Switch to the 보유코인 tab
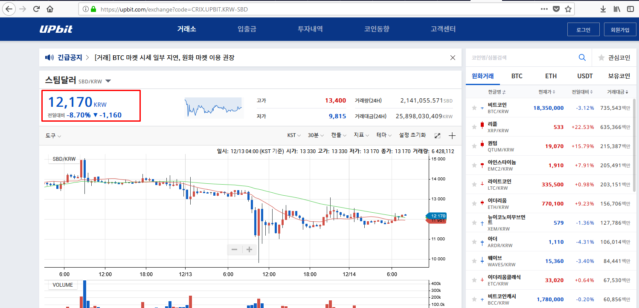639x308 pixels. [619, 76]
